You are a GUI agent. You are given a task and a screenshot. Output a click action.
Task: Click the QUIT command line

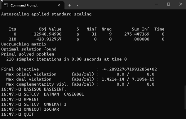[17, 114]
